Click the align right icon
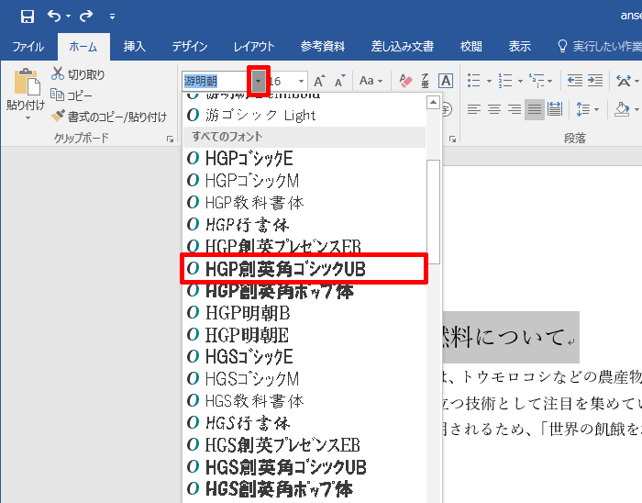This screenshot has height=503, width=642. tap(515, 109)
